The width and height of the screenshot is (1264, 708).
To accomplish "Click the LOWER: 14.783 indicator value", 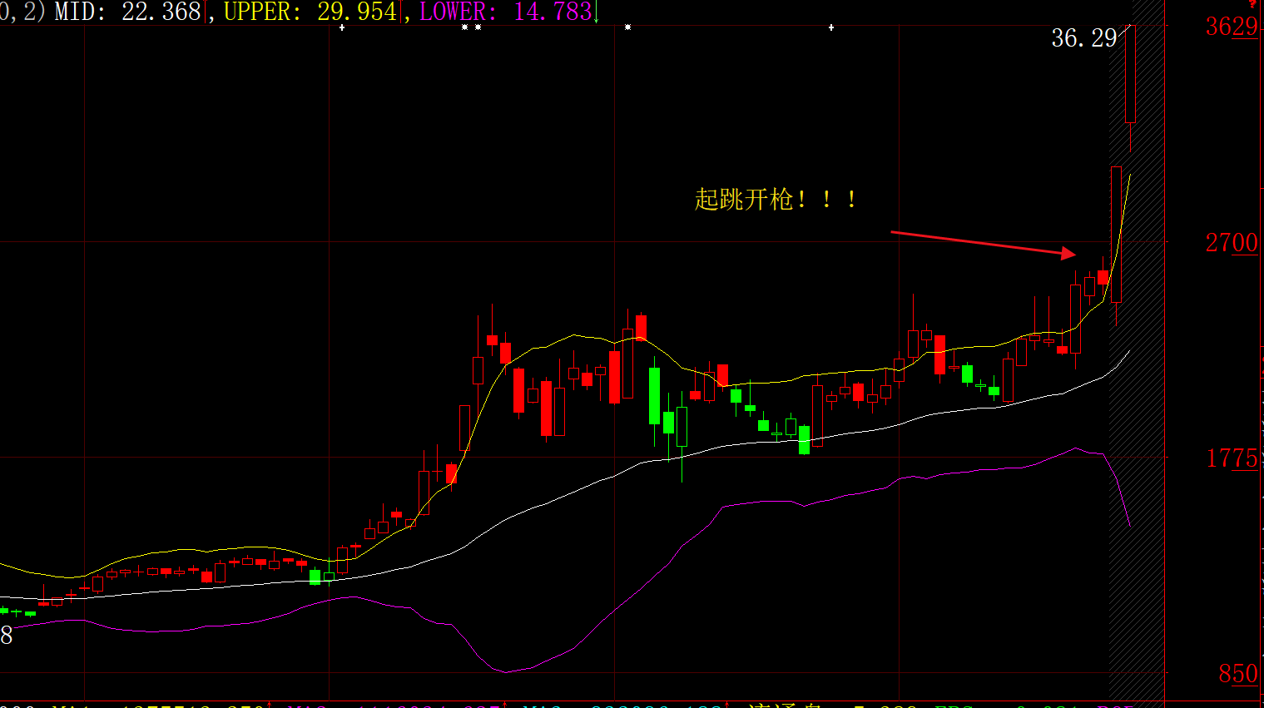I will point(506,12).
